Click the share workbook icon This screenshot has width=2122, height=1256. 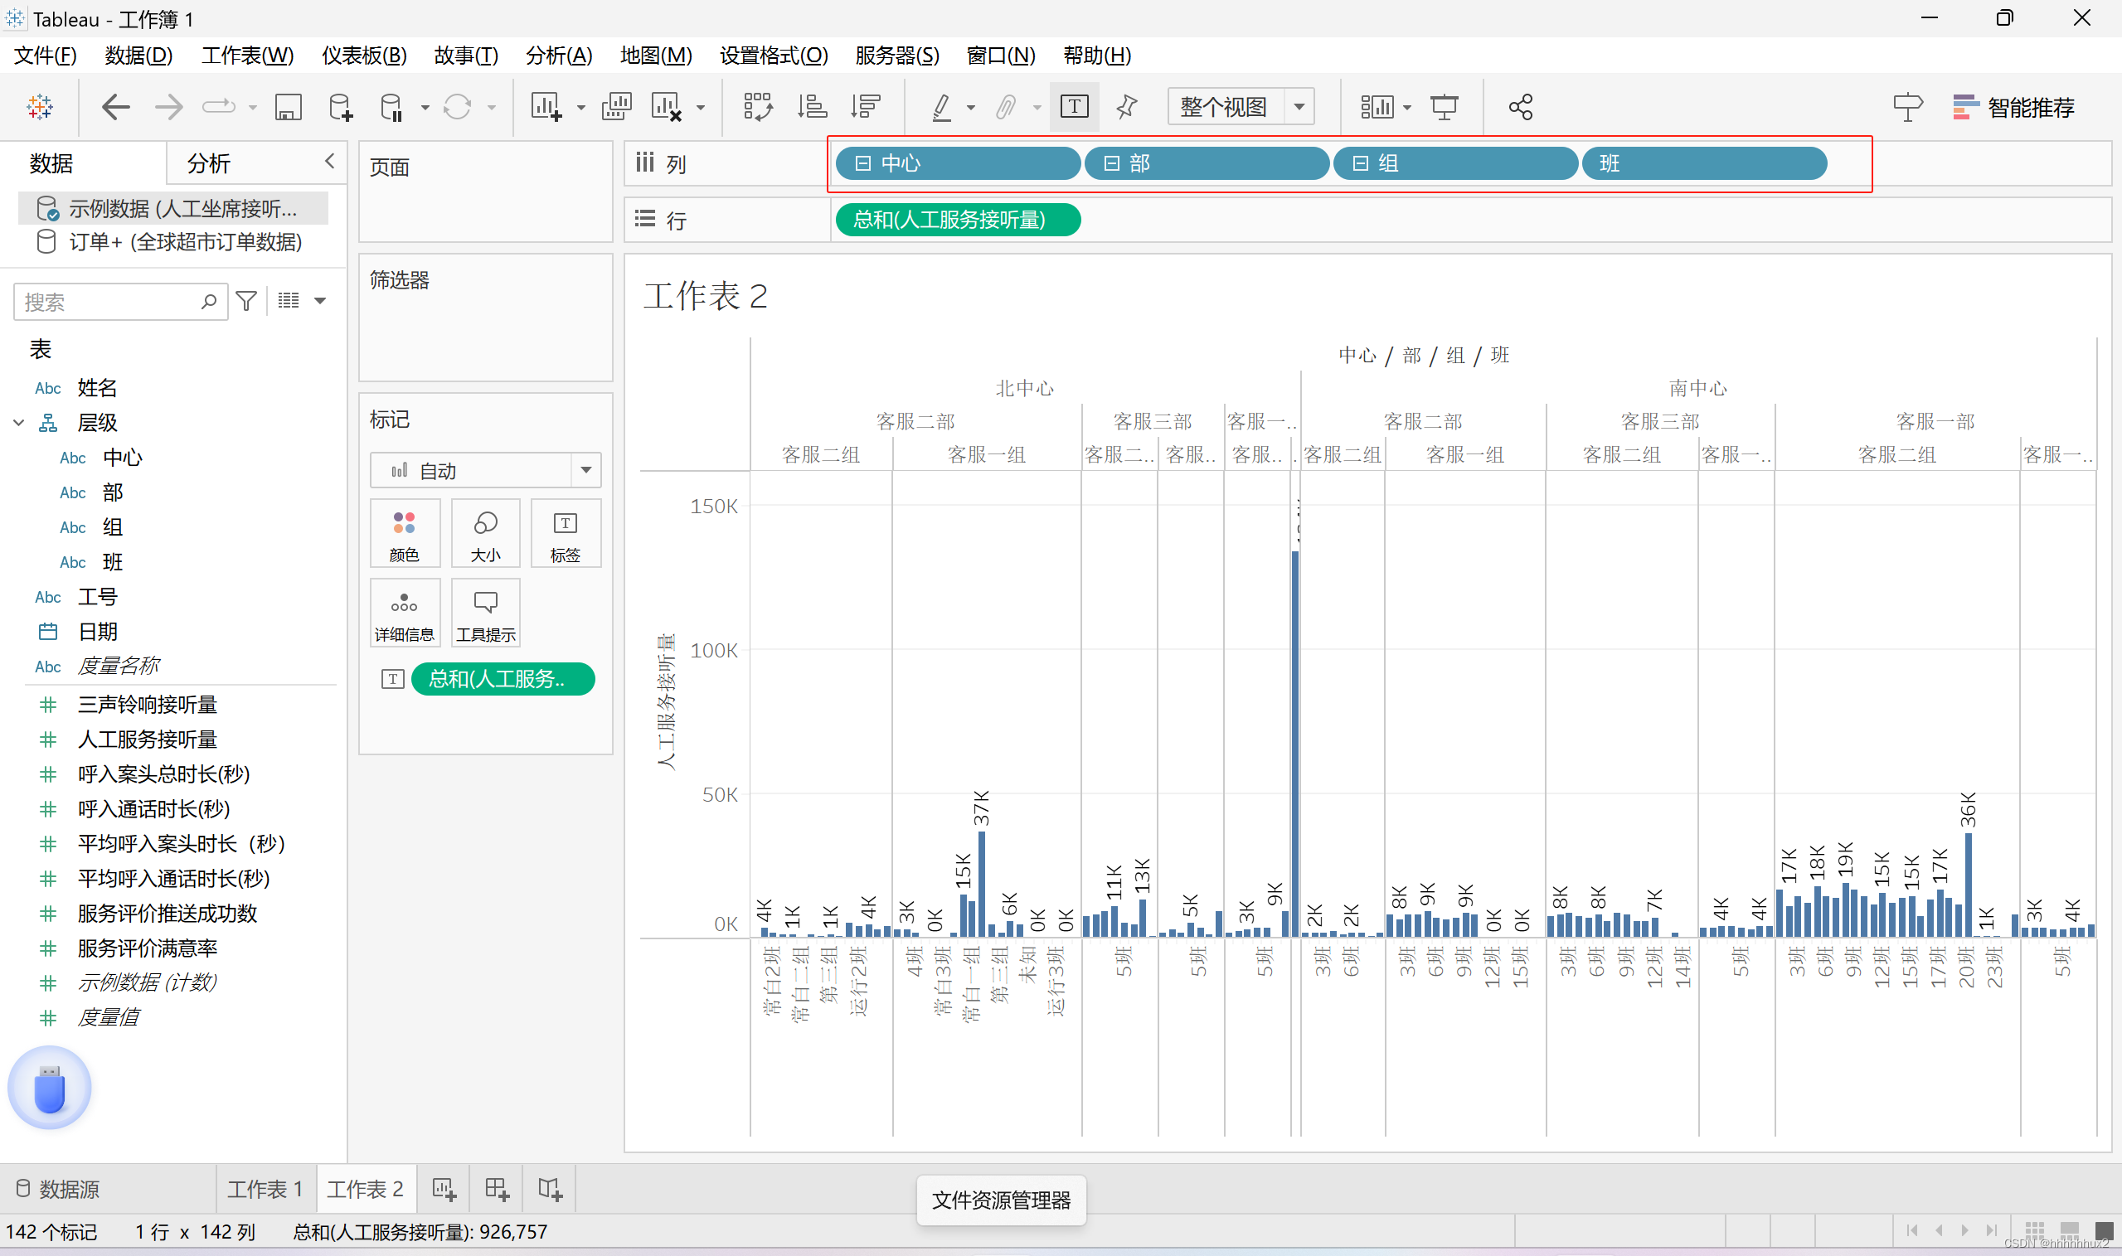pos(1520,108)
